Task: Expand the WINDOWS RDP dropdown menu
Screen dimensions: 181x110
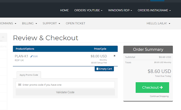Action: pos(120,10)
